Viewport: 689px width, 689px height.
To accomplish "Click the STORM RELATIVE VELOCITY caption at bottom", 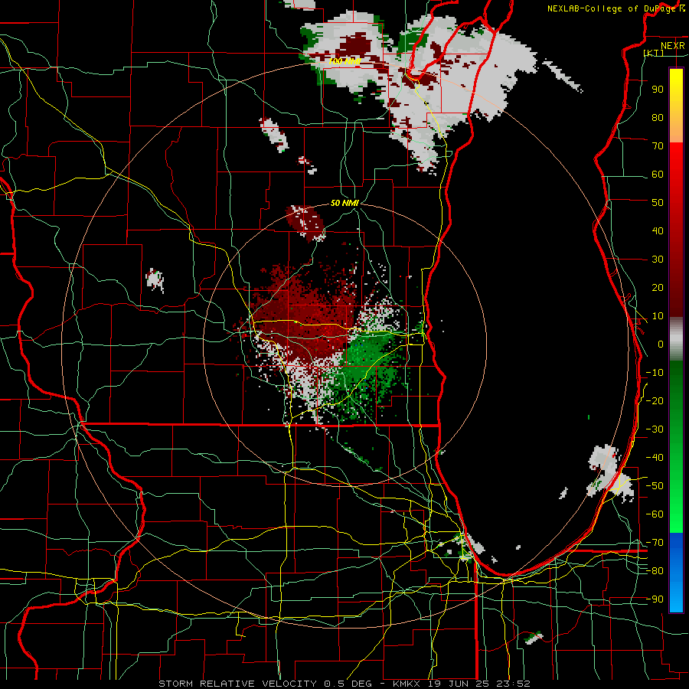I will pyautogui.click(x=344, y=684).
